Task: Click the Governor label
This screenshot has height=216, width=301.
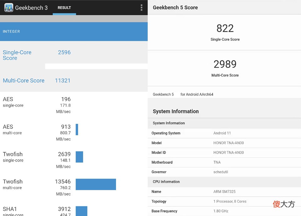Action: 159,172
